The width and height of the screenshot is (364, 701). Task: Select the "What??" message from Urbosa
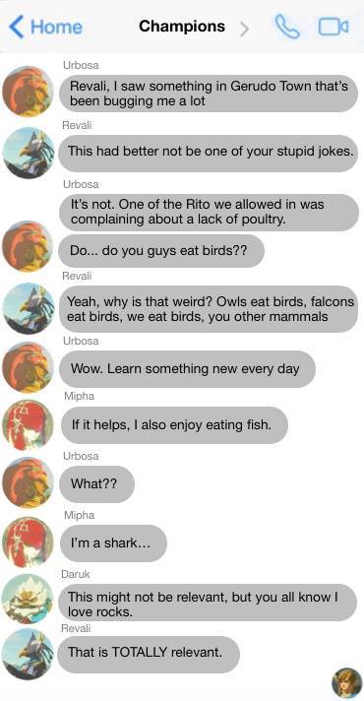coord(96,484)
